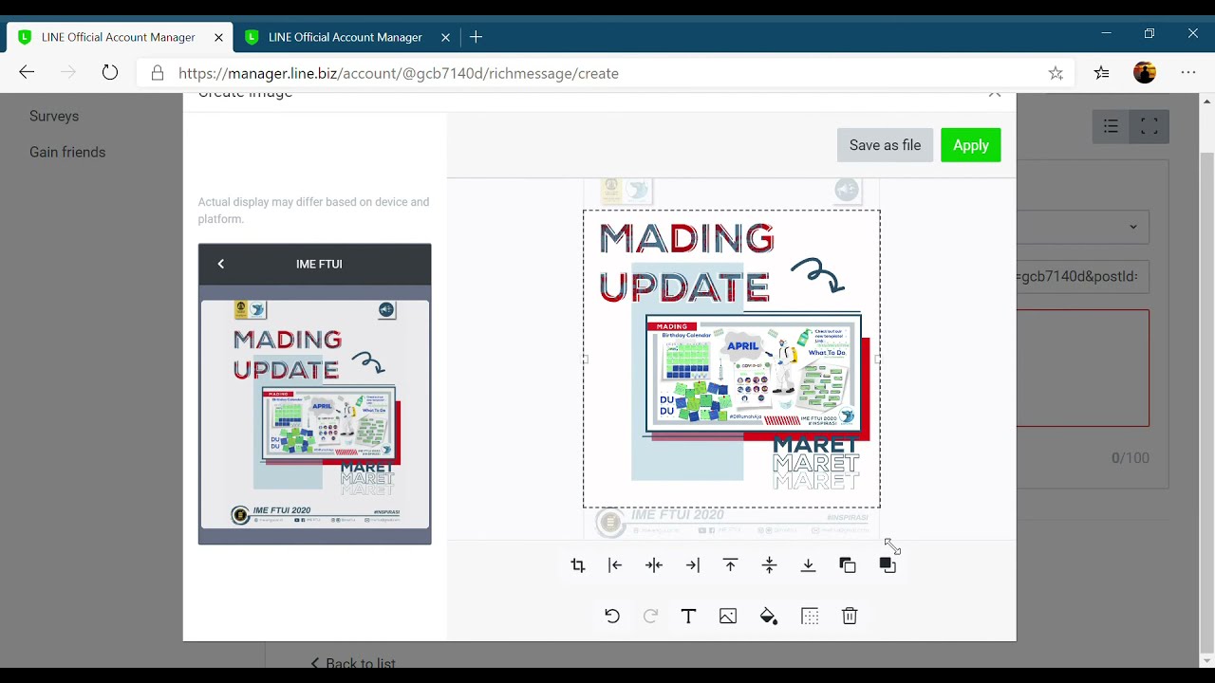Screen dimensions: 1215x683
Task: Delete the selected object with trash icon
Action: [850, 617]
